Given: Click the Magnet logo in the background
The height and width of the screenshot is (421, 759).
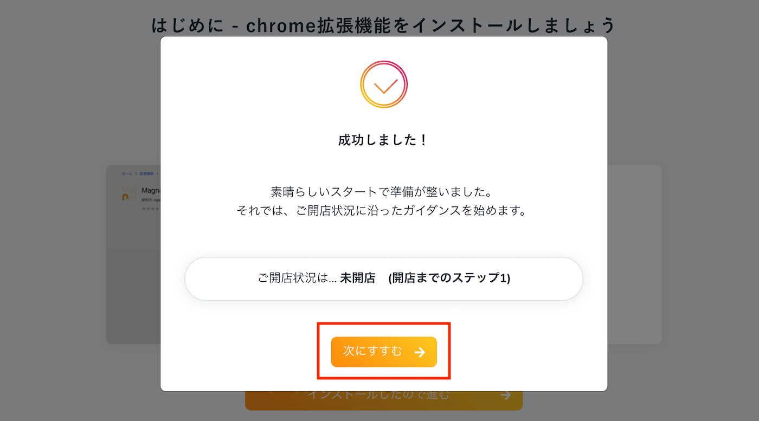Looking at the screenshot, I should [130, 193].
